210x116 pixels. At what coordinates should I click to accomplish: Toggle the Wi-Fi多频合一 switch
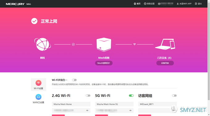coord(74,80)
